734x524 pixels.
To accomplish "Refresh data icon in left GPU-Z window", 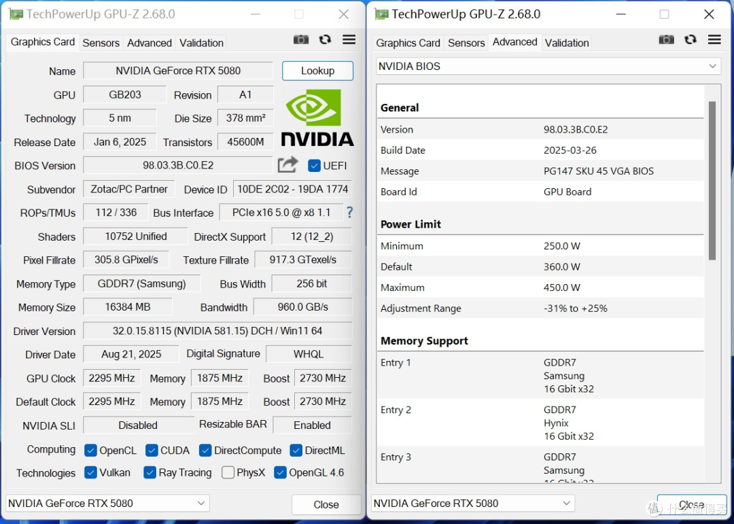I will (325, 40).
